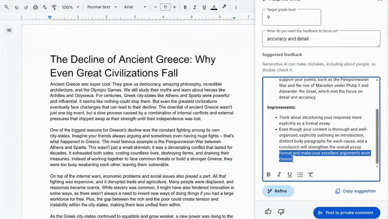Toggle bold in the main toolbar
This screenshot has height=219, width=389.
[185, 7]
